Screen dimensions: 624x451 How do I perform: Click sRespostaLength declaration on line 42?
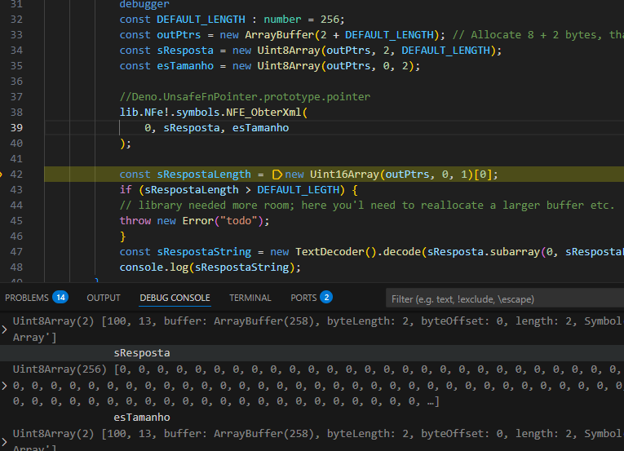pos(204,175)
